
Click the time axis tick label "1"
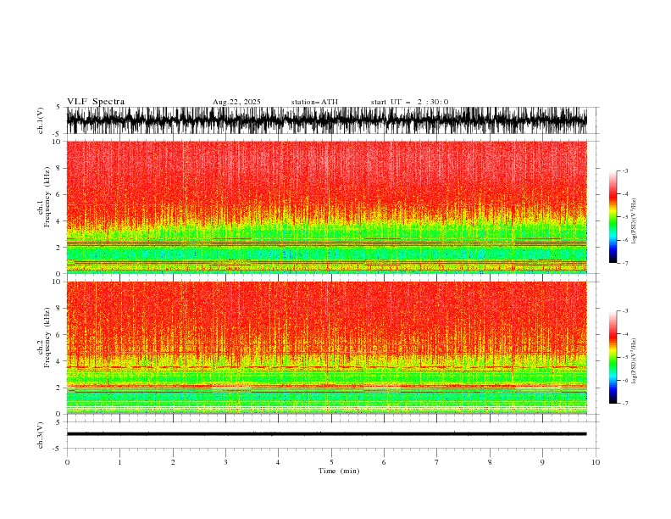119,462
